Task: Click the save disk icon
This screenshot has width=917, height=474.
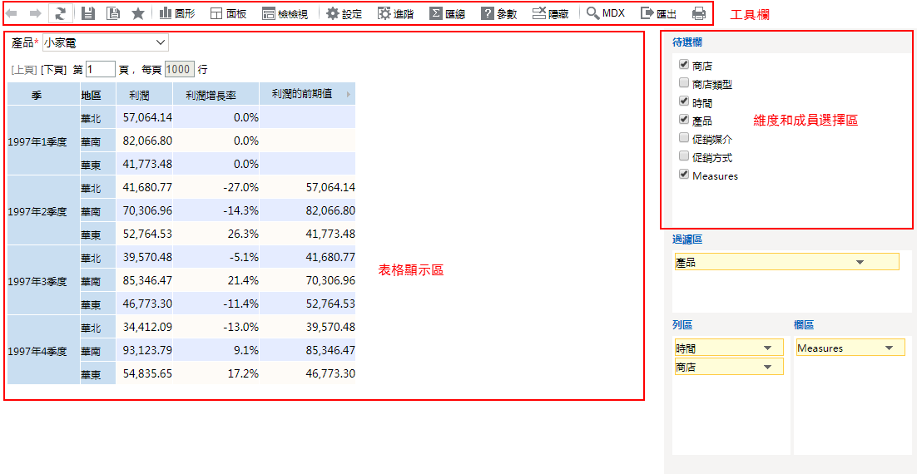Action: (88, 13)
